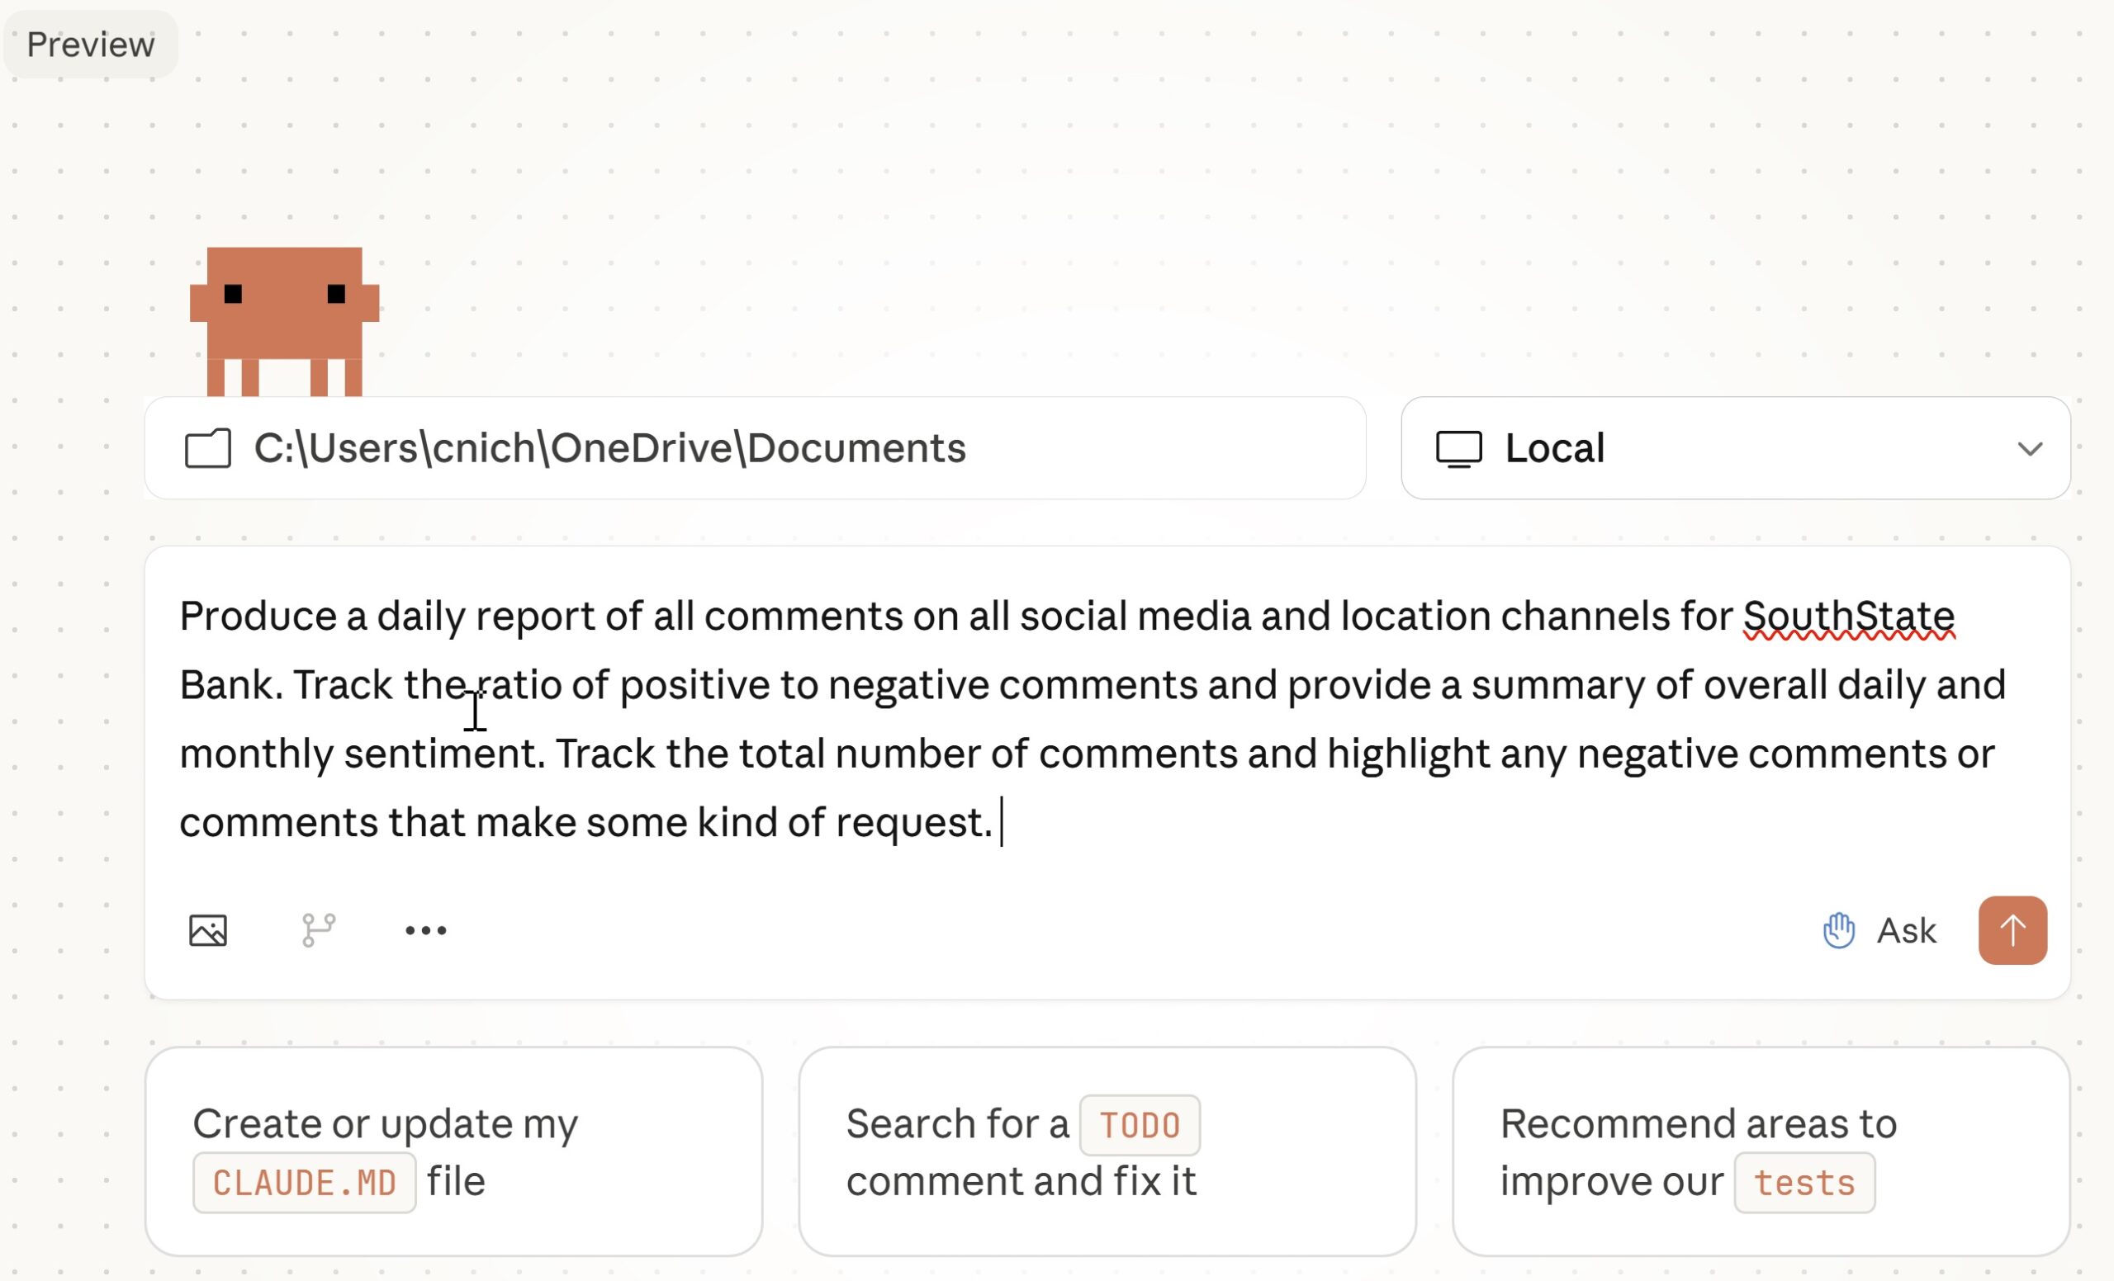Toggle the Ask permission mode
The width and height of the screenshot is (2114, 1281).
1906,930
